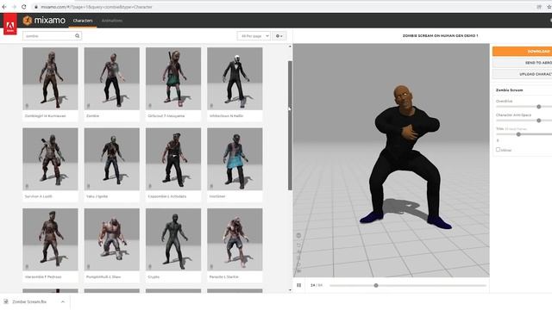552x310 pixels.
Task: Click the Crypto character name label
Action: [154, 276]
